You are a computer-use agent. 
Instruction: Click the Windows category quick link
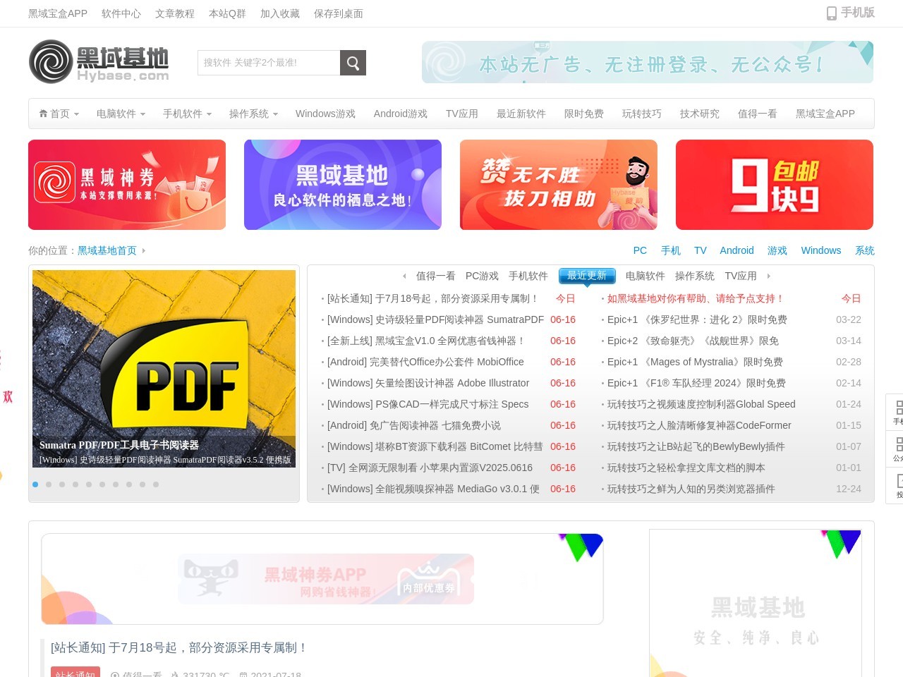(x=821, y=250)
